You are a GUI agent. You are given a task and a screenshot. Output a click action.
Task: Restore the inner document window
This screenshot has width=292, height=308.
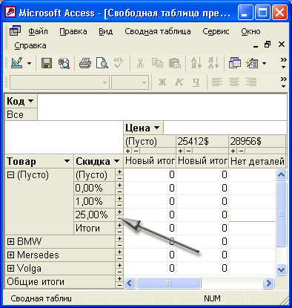tap(268, 45)
